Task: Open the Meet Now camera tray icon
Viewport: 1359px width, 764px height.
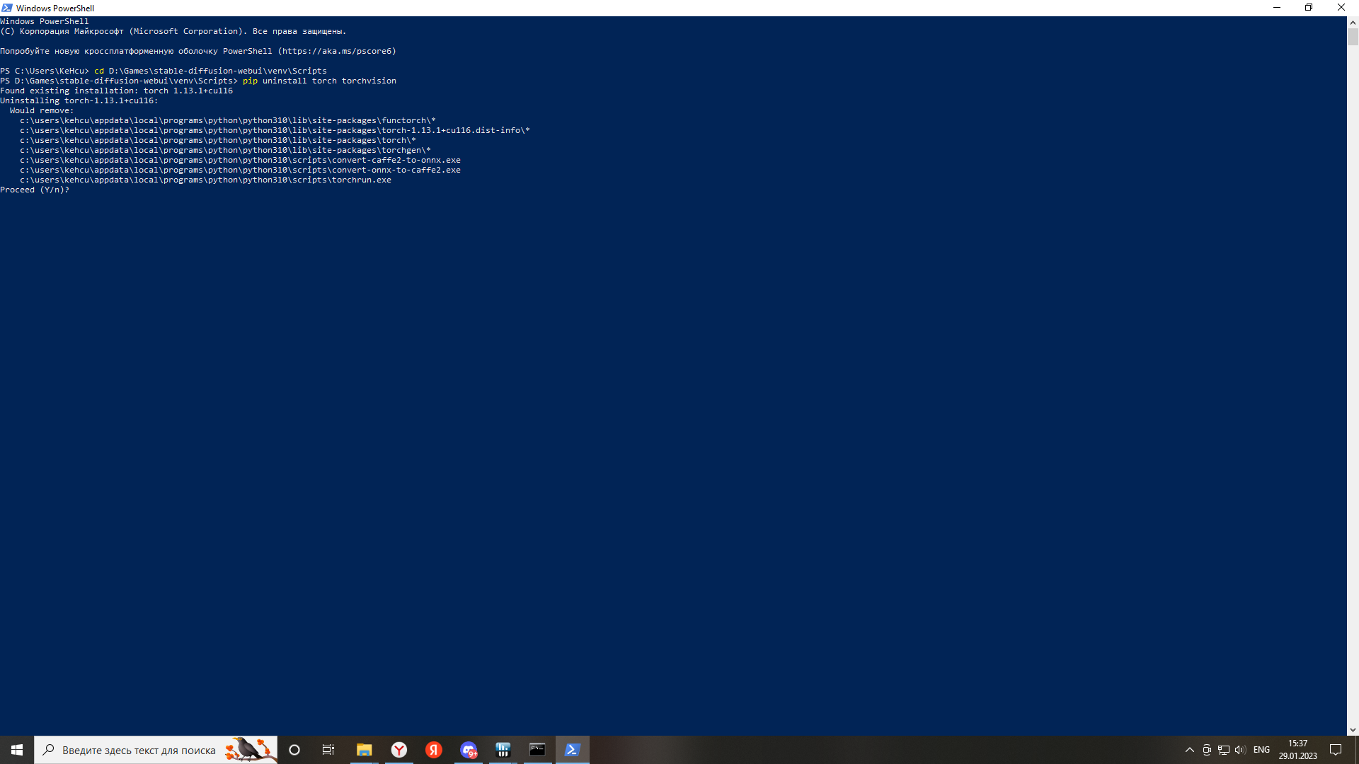Action: click(1207, 750)
